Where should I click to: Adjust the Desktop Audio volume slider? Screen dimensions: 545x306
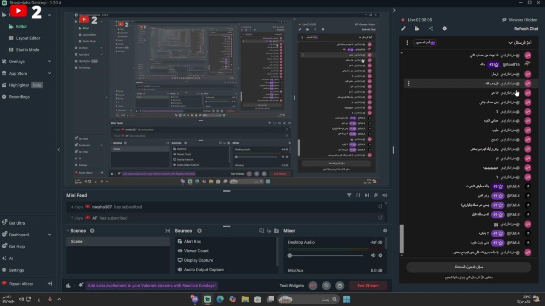[x=326, y=255]
